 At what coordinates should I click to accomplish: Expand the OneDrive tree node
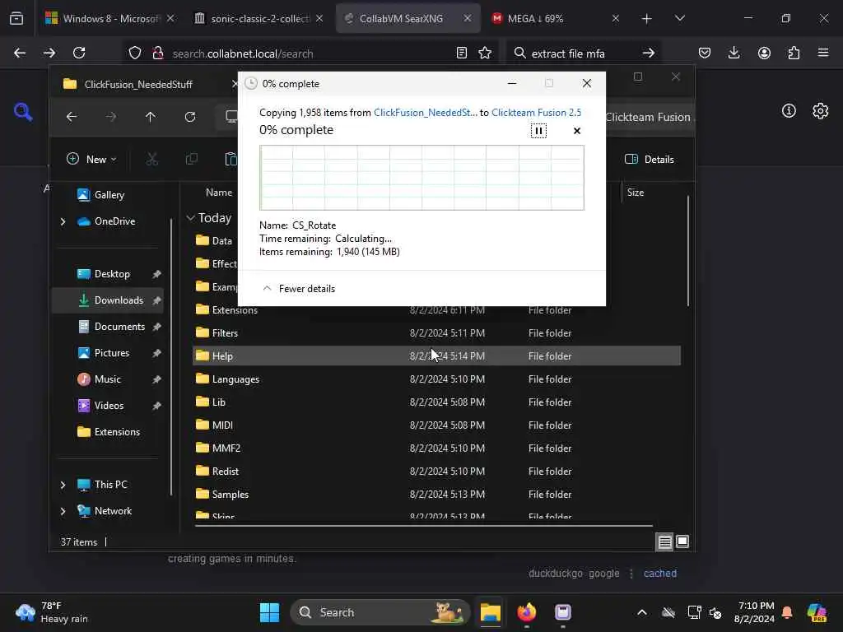click(63, 221)
